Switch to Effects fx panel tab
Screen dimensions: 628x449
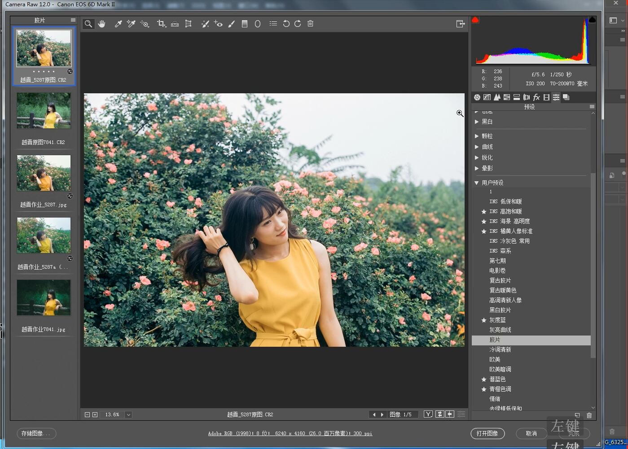tap(536, 97)
